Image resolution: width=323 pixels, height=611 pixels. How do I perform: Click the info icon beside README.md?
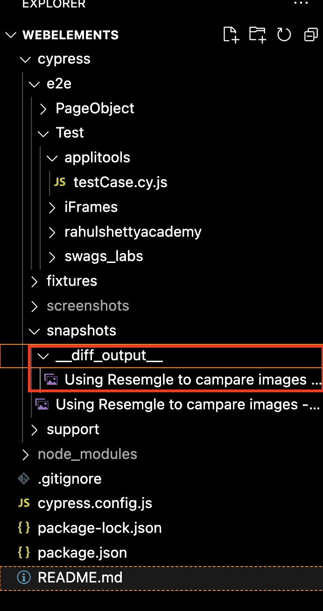(x=23, y=577)
